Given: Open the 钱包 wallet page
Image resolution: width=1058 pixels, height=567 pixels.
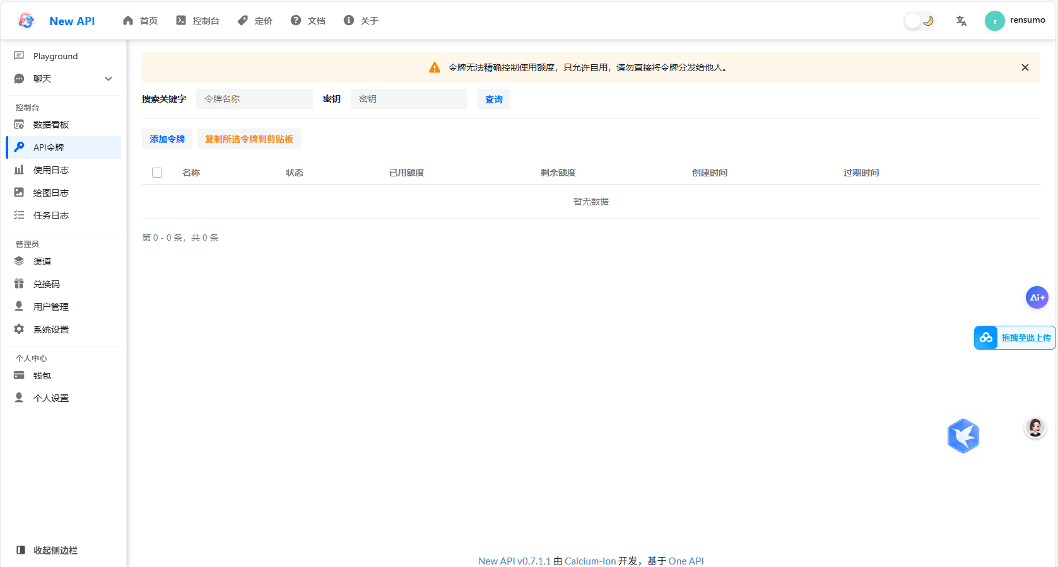Looking at the screenshot, I should tap(42, 375).
